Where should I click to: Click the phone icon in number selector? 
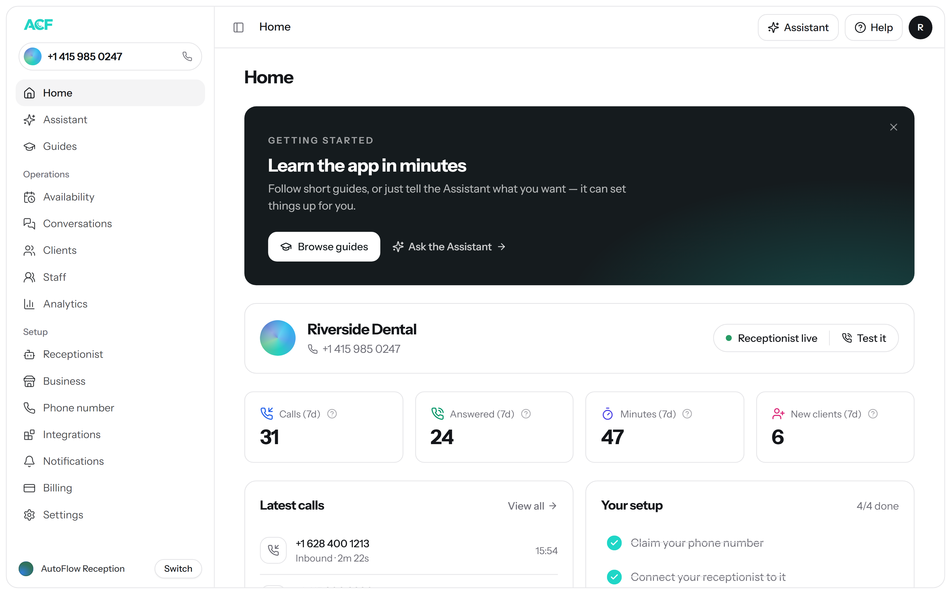point(187,57)
